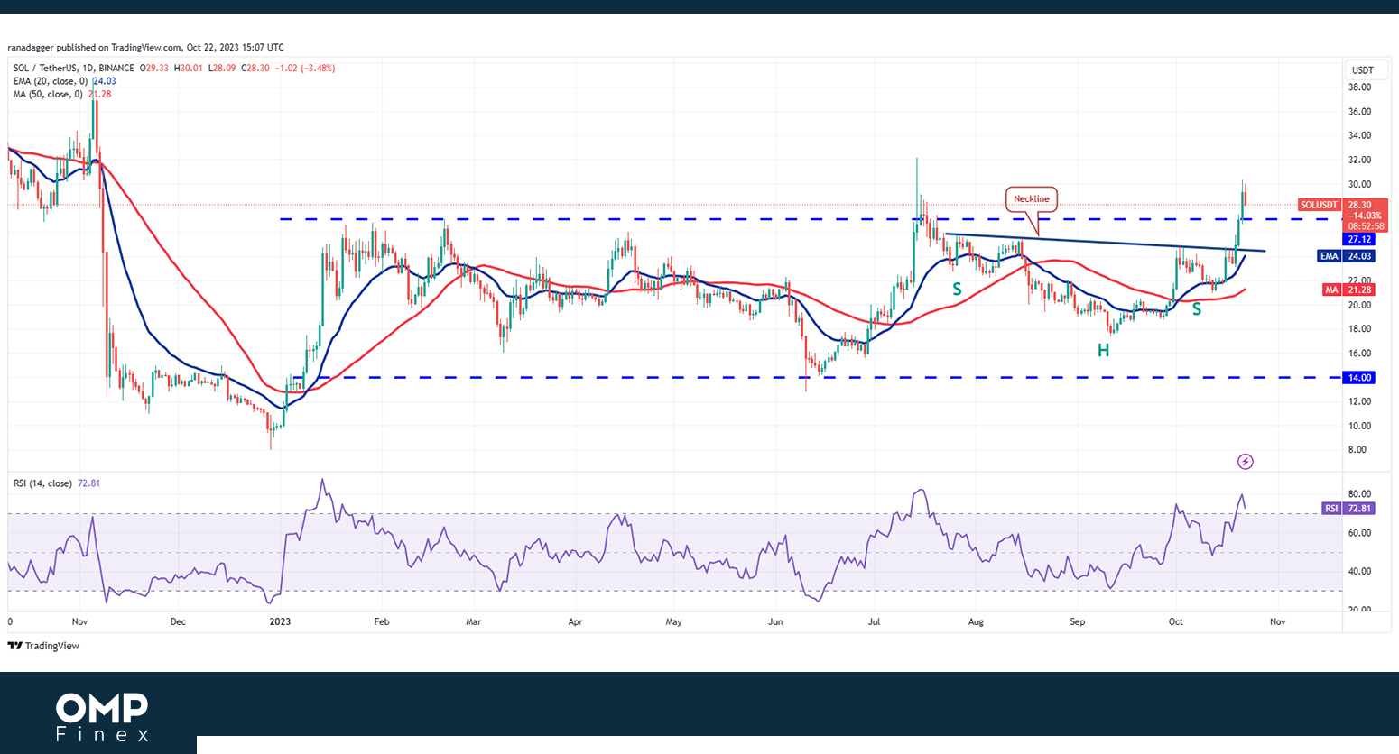This screenshot has width=1399, height=754.
Task: Click the RSI (14, close) legend
Action: click(x=42, y=483)
